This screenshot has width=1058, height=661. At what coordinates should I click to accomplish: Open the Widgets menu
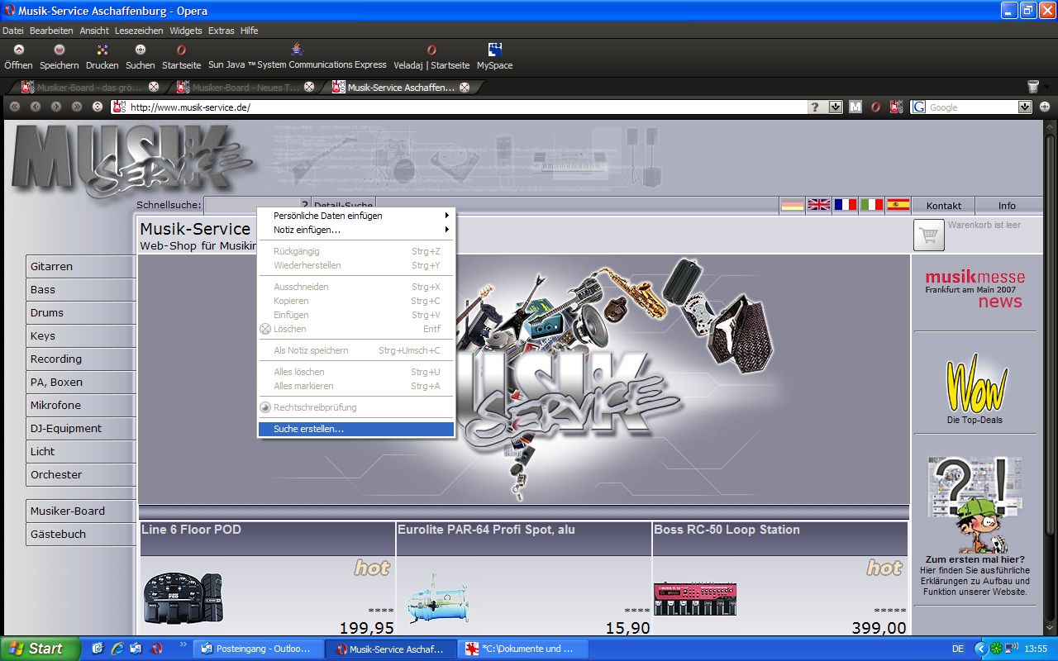[186, 31]
